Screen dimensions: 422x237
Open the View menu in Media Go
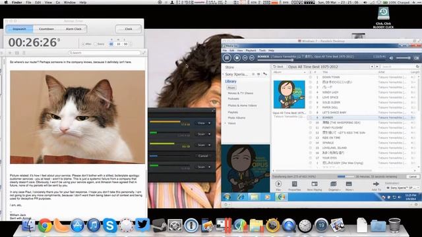click(240, 51)
